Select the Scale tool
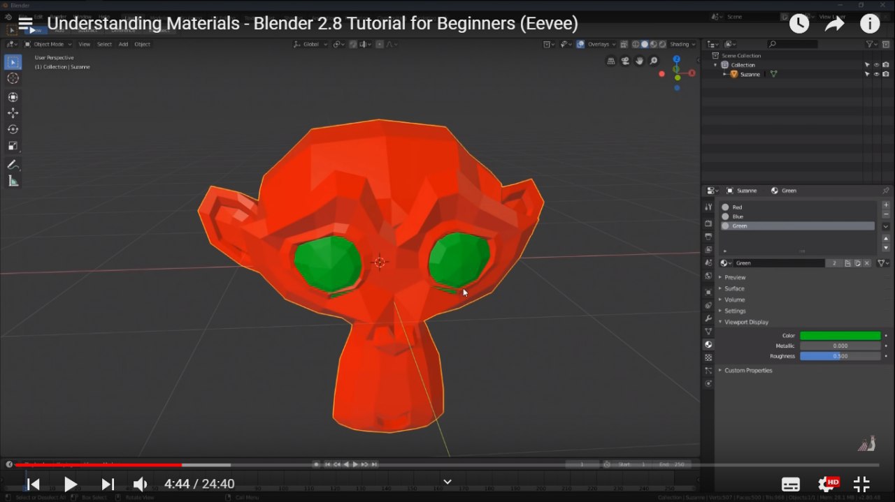The width and height of the screenshot is (895, 502). click(x=13, y=146)
